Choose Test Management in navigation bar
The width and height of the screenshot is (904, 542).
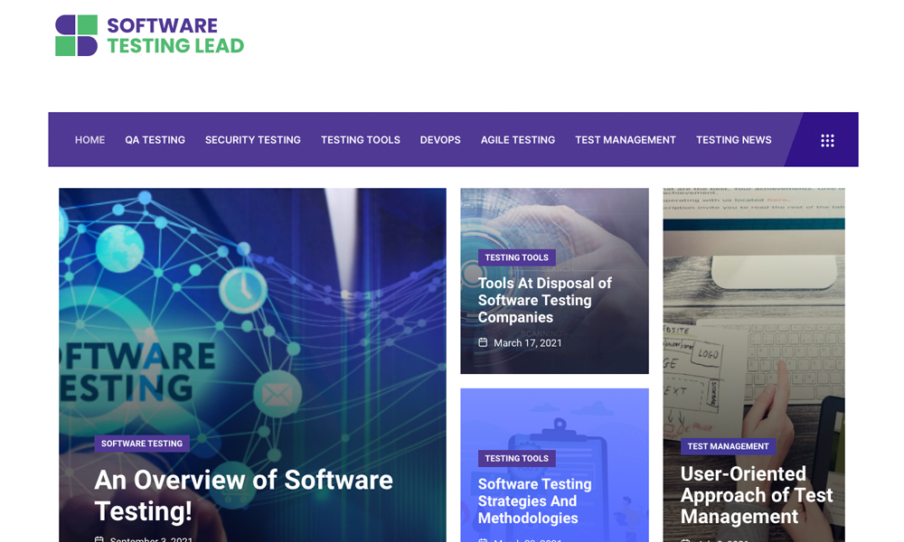[x=625, y=140]
